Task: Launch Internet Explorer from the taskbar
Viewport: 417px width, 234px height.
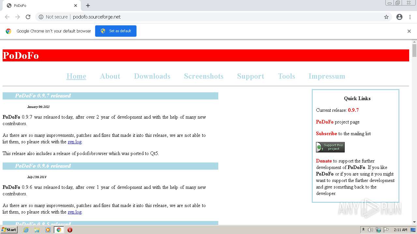Action: point(26,230)
